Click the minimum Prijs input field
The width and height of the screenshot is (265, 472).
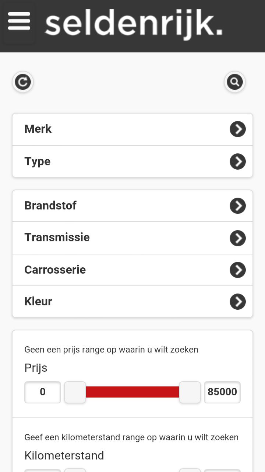tap(43, 392)
